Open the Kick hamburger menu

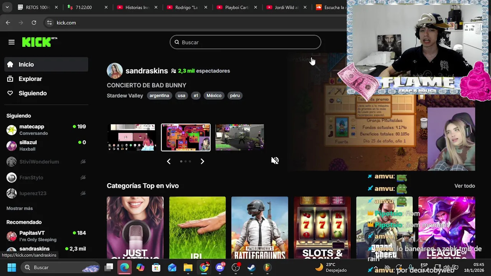tap(12, 42)
